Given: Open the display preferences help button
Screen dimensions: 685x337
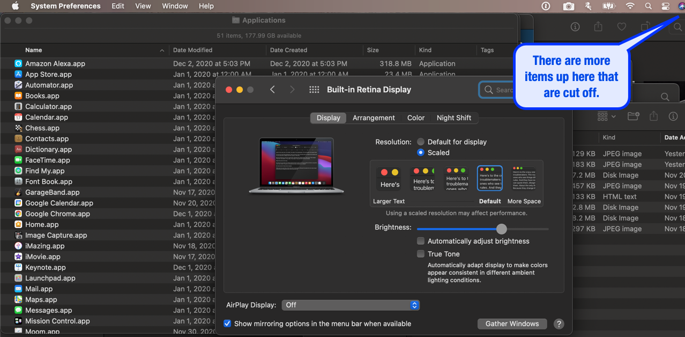Looking at the screenshot, I should click(559, 324).
